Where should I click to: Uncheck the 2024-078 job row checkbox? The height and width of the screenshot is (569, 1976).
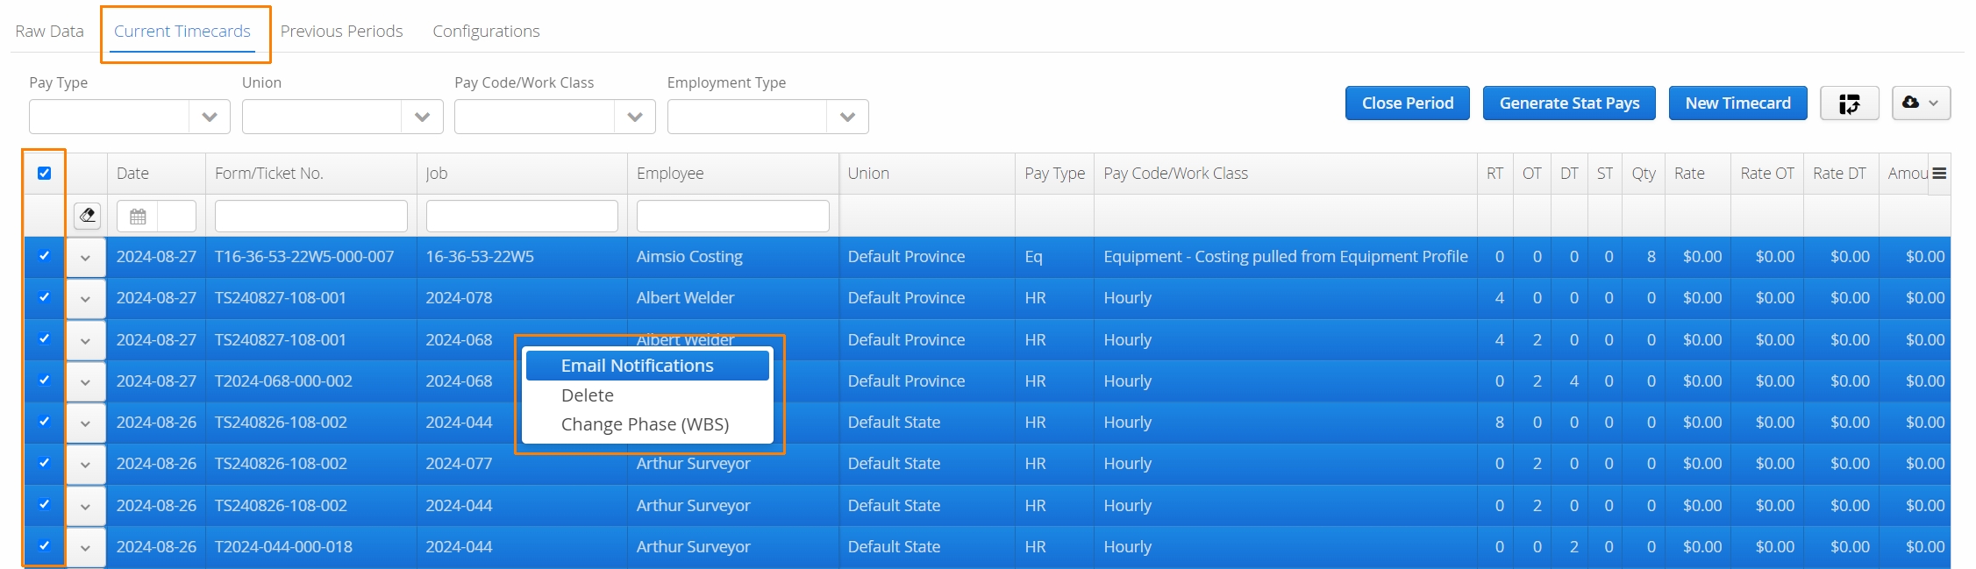point(44,297)
